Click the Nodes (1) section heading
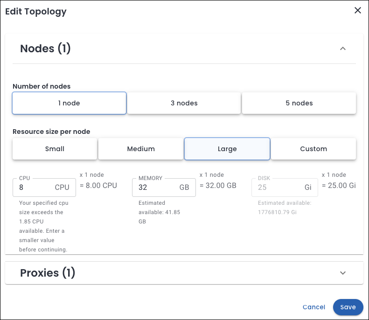Image resolution: width=369 pixels, height=320 pixels. click(x=45, y=49)
